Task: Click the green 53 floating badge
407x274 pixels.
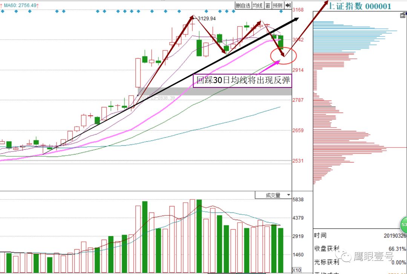Action: tap(403, 225)
